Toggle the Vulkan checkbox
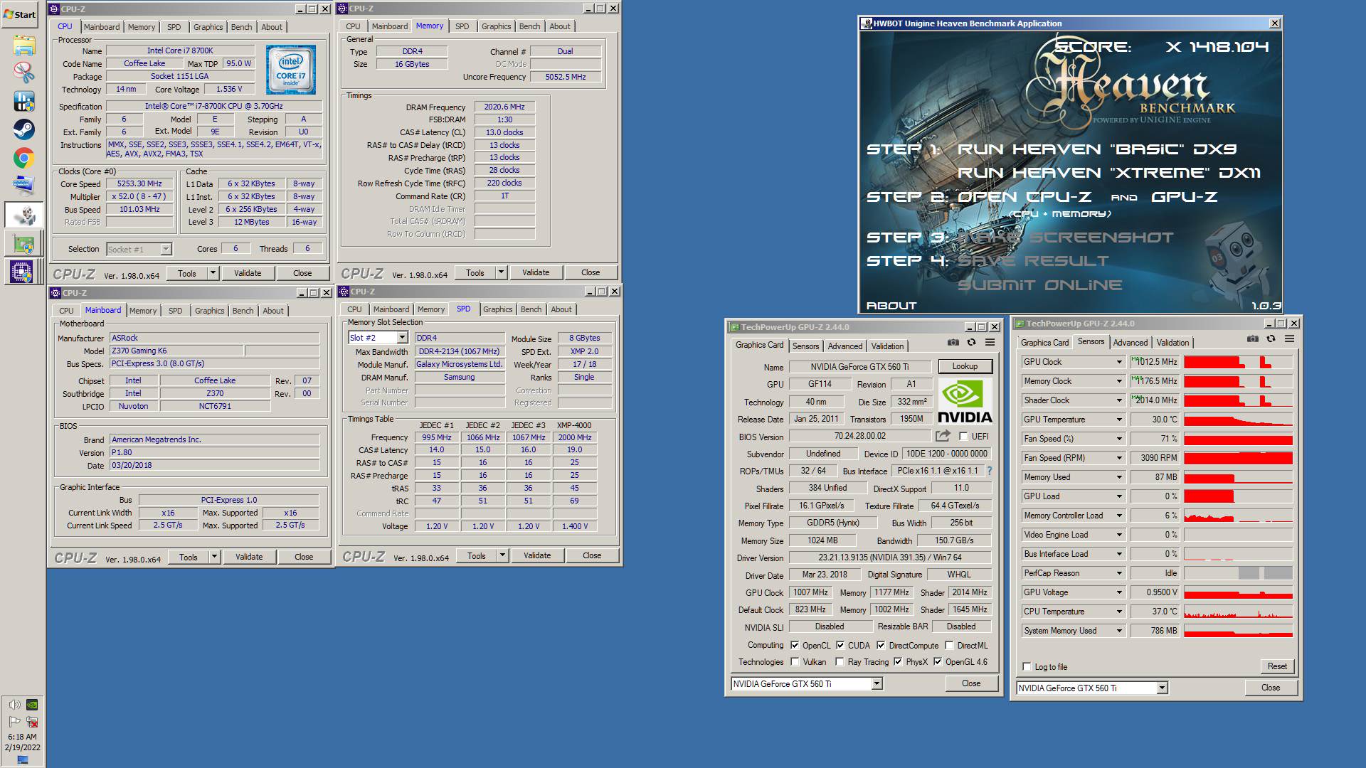The height and width of the screenshot is (768, 1366). coord(795,662)
